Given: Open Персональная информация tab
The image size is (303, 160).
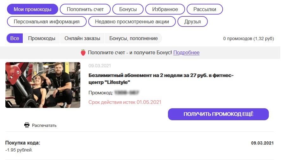Looking at the screenshot, I should click(x=46, y=22).
